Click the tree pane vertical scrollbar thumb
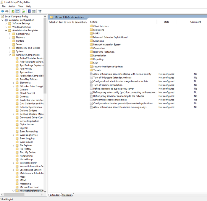The width and height of the screenshot is (207, 201). (45, 56)
